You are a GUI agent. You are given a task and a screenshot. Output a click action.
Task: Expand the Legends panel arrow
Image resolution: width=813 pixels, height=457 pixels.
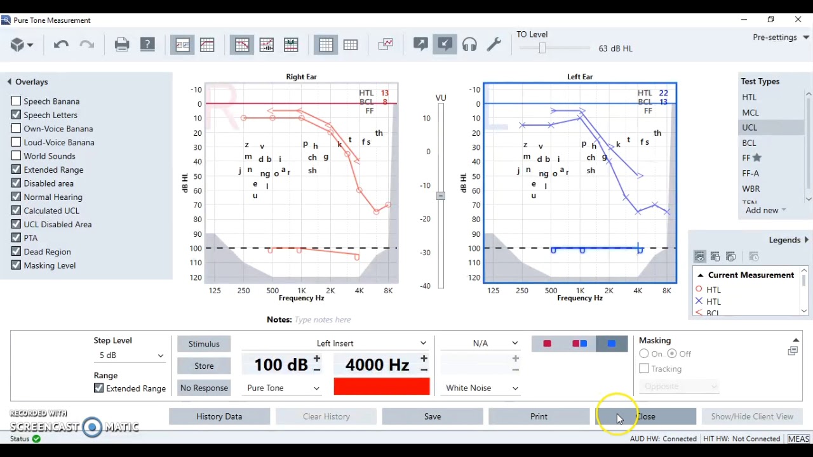807,240
